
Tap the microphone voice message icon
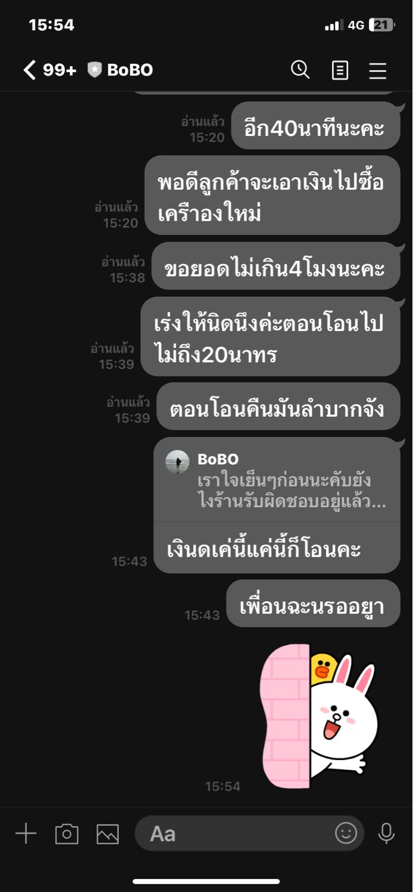(386, 833)
